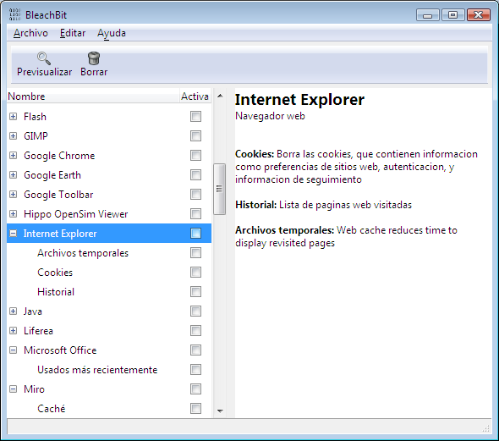This screenshot has width=499, height=441.
Task: Select the Java row label
Action: (x=32, y=311)
